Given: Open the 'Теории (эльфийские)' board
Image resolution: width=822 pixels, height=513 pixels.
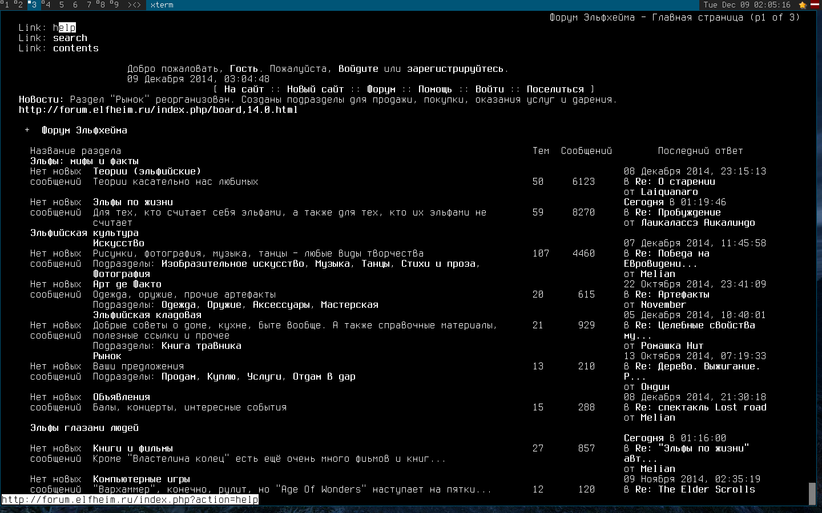Looking at the screenshot, I should [147, 171].
